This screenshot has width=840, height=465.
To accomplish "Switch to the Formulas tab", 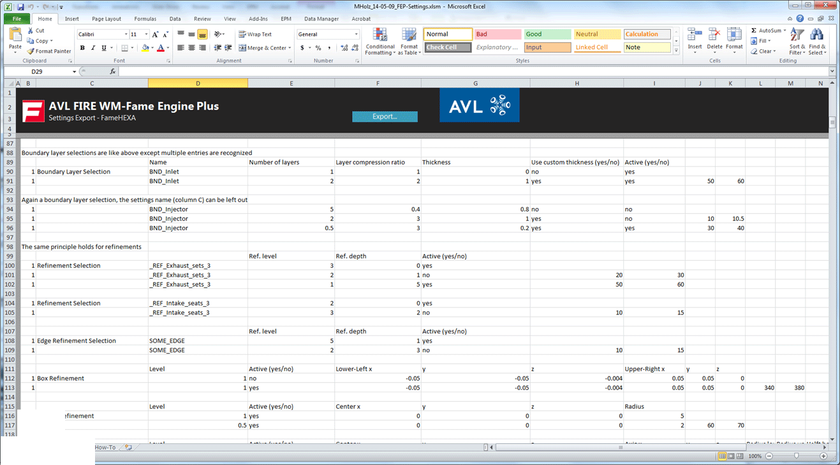I will [145, 19].
